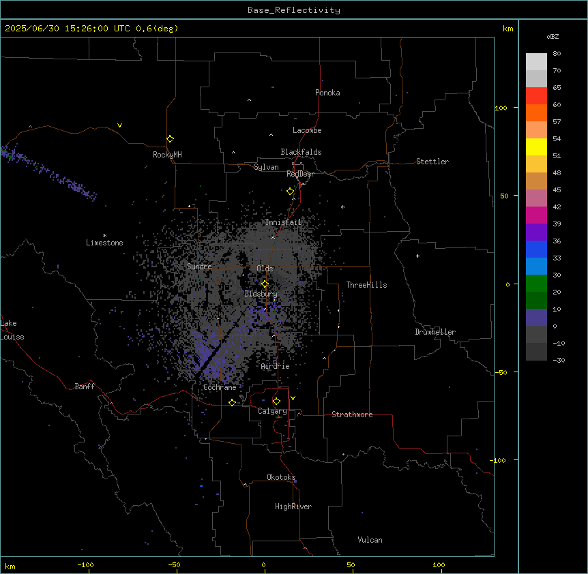Screen dimensions: 588x574
Task: Click the yellow V marker east of Calgary
Action: coord(293,398)
